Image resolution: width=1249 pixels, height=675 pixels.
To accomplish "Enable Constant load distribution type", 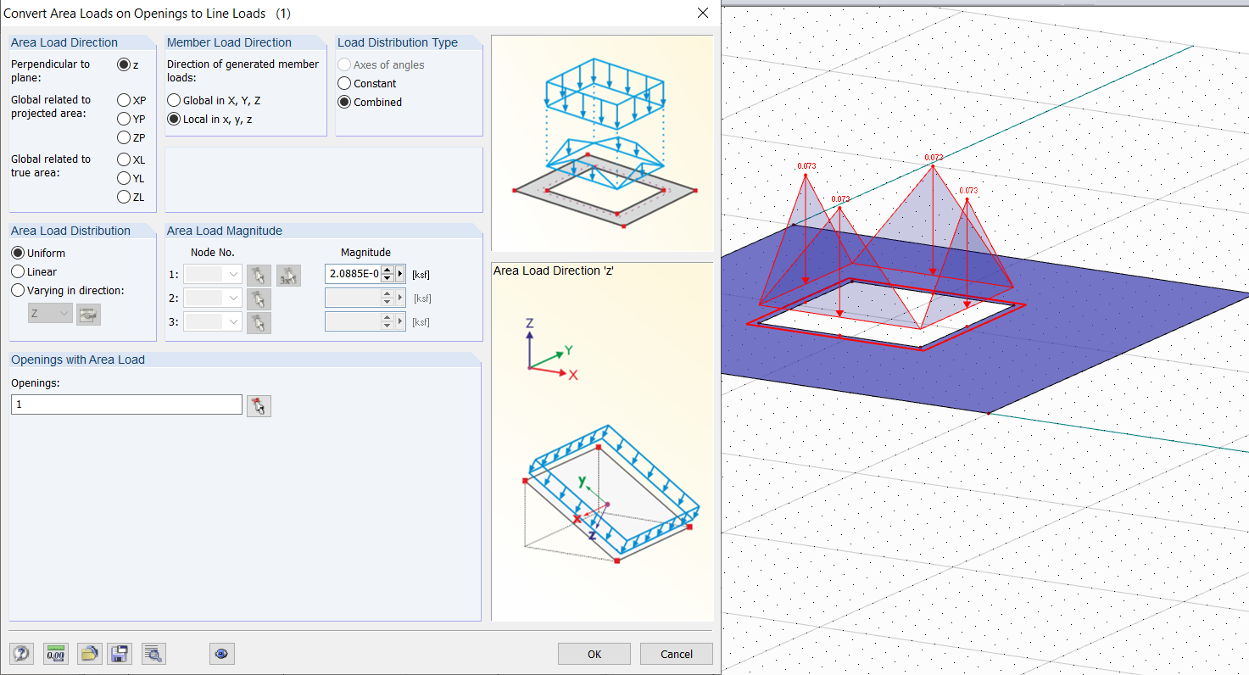I will pyautogui.click(x=346, y=83).
